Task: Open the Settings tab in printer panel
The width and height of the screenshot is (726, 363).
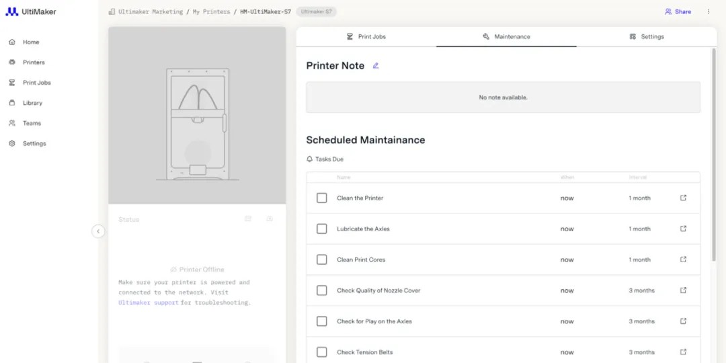Action: (647, 37)
